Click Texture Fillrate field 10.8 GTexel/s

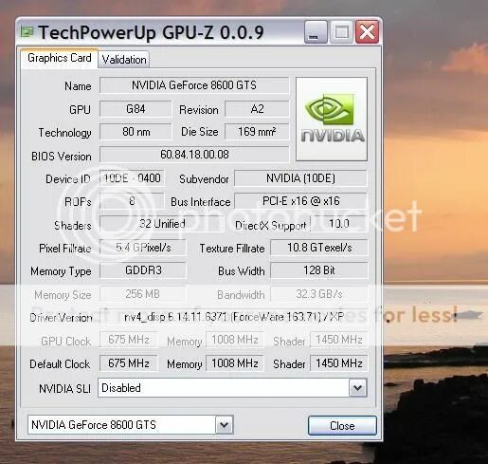point(319,248)
